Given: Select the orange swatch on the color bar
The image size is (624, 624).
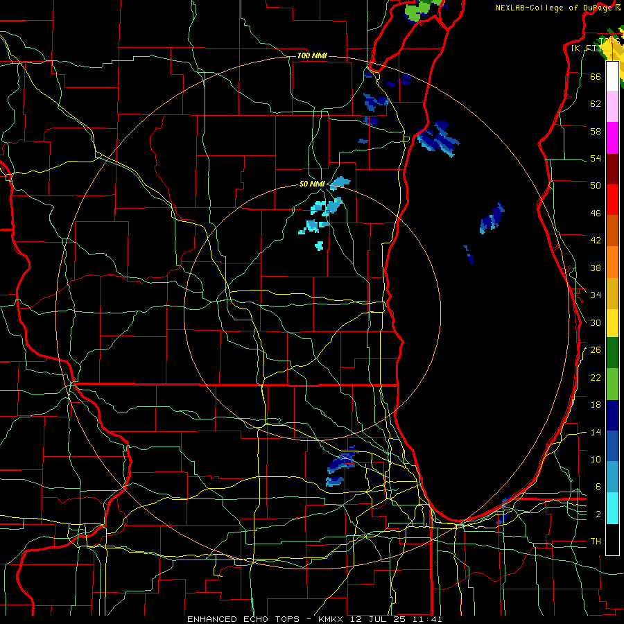Looking at the screenshot, I should pyautogui.click(x=612, y=262).
